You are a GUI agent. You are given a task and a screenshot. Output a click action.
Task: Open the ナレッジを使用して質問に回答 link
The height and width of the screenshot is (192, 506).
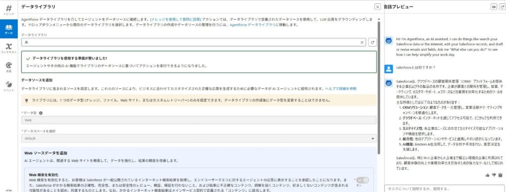click(x=176, y=19)
